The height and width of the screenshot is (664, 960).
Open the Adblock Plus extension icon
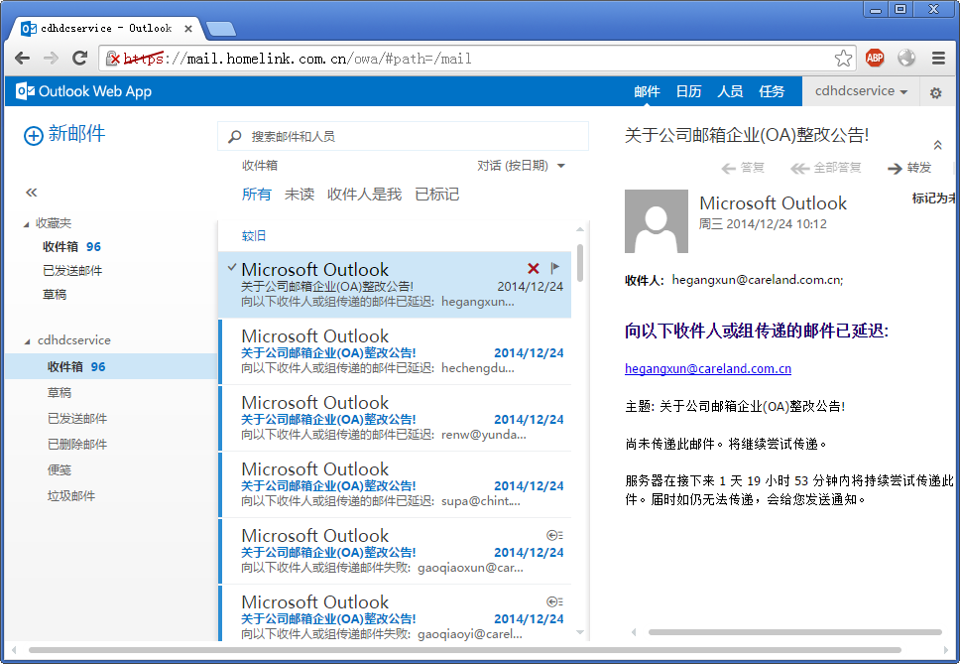[875, 58]
